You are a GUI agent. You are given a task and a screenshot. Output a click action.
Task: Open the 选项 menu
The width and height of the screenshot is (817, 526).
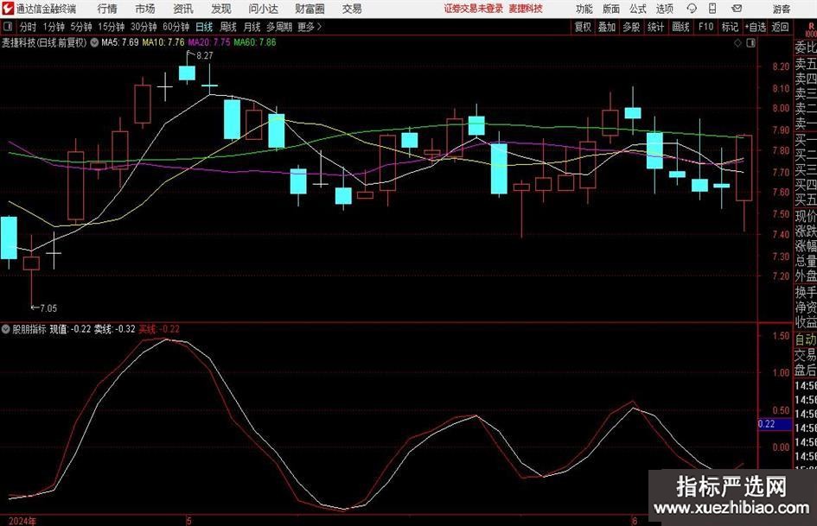[x=664, y=9]
